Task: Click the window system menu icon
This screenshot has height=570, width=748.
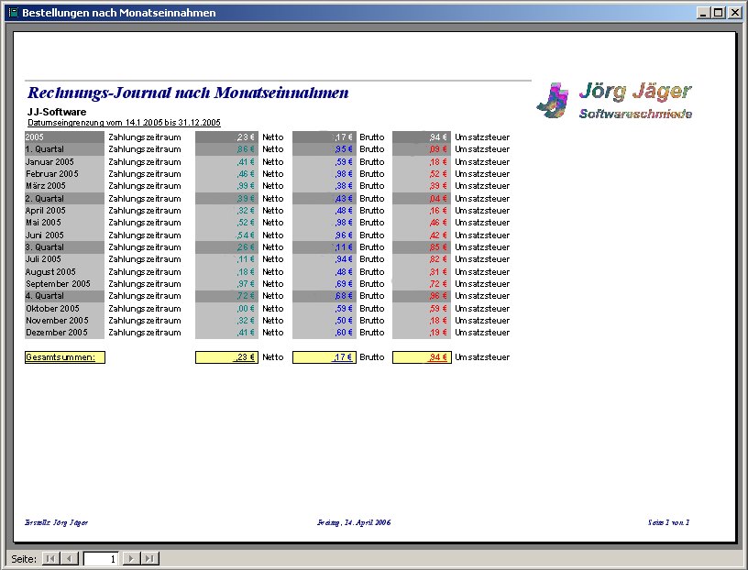Action: pos(12,13)
